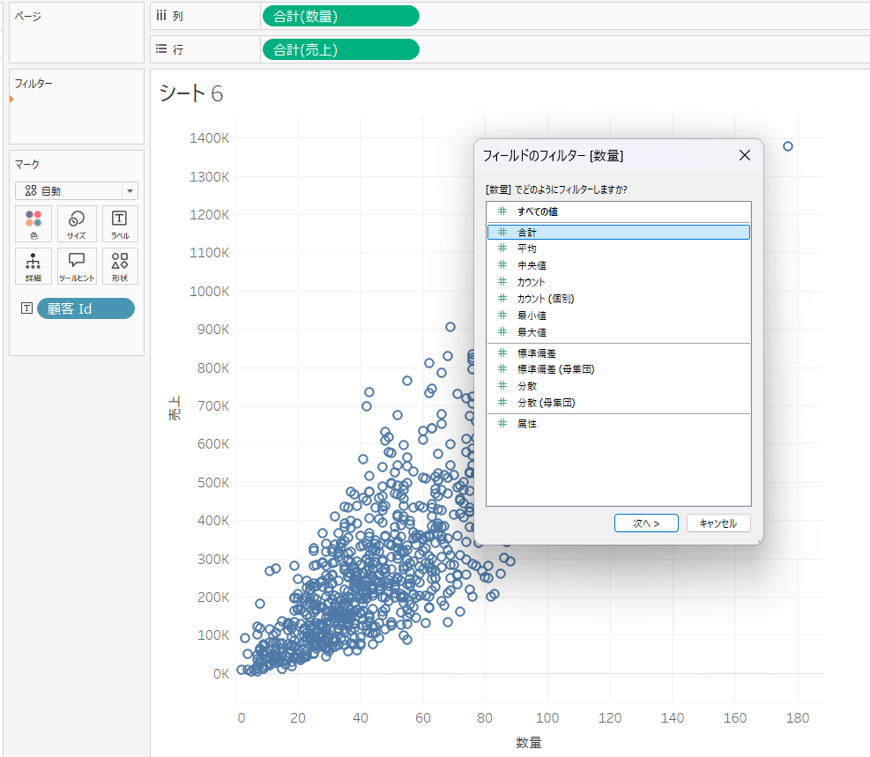Close the 数量 filter dialog
This screenshot has height=757, width=870.
(x=745, y=155)
